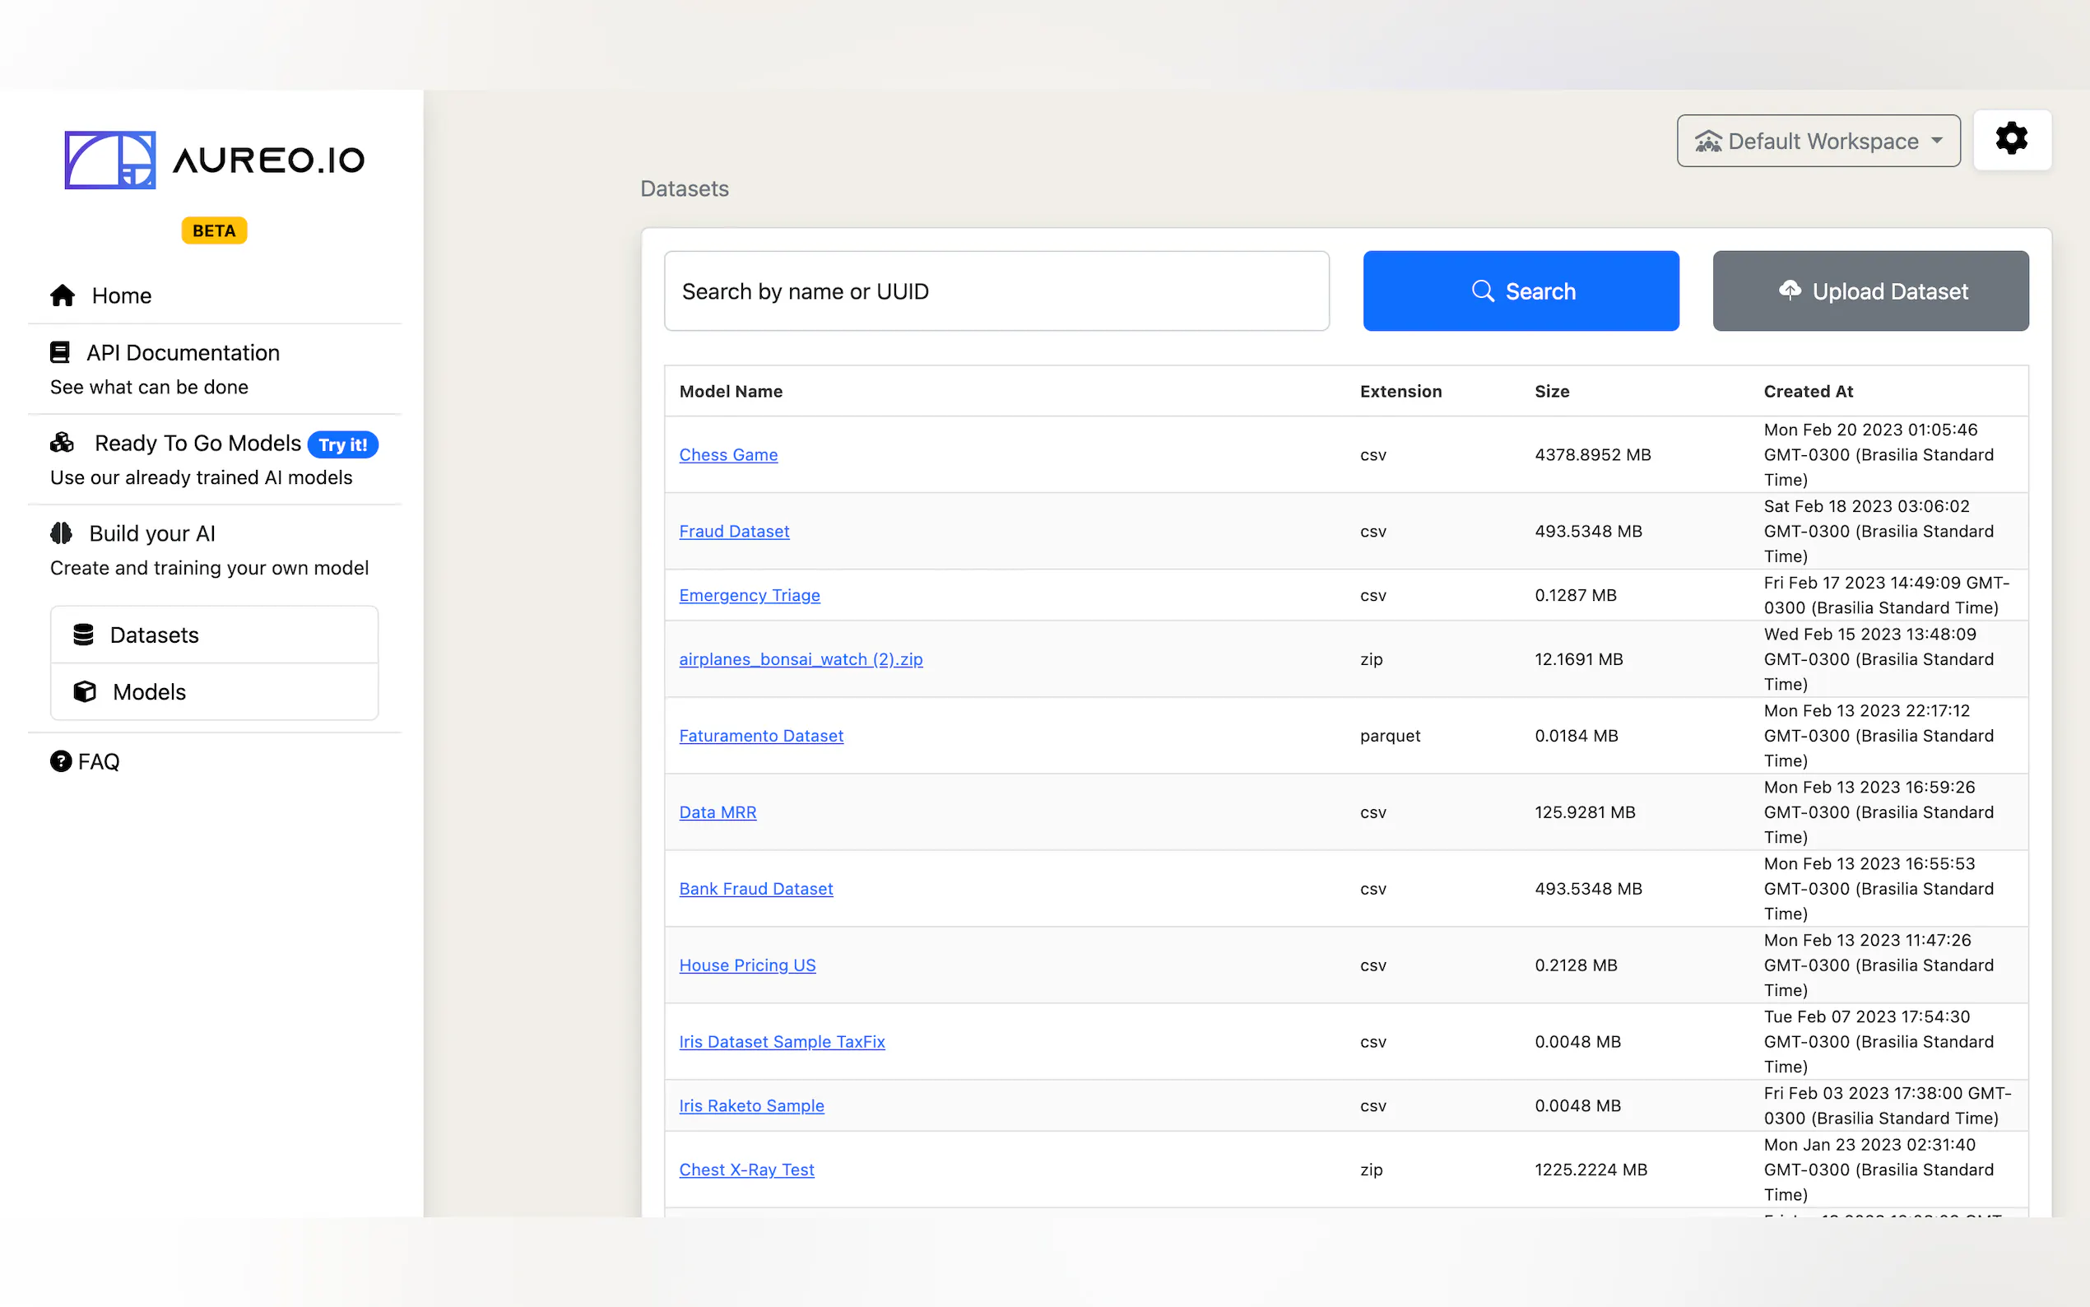The height and width of the screenshot is (1307, 2090).
Task: Click the Try it! badge
Action: [343, 444]
